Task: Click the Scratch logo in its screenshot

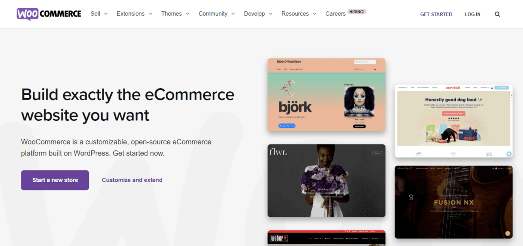Action: click(453, 88)
